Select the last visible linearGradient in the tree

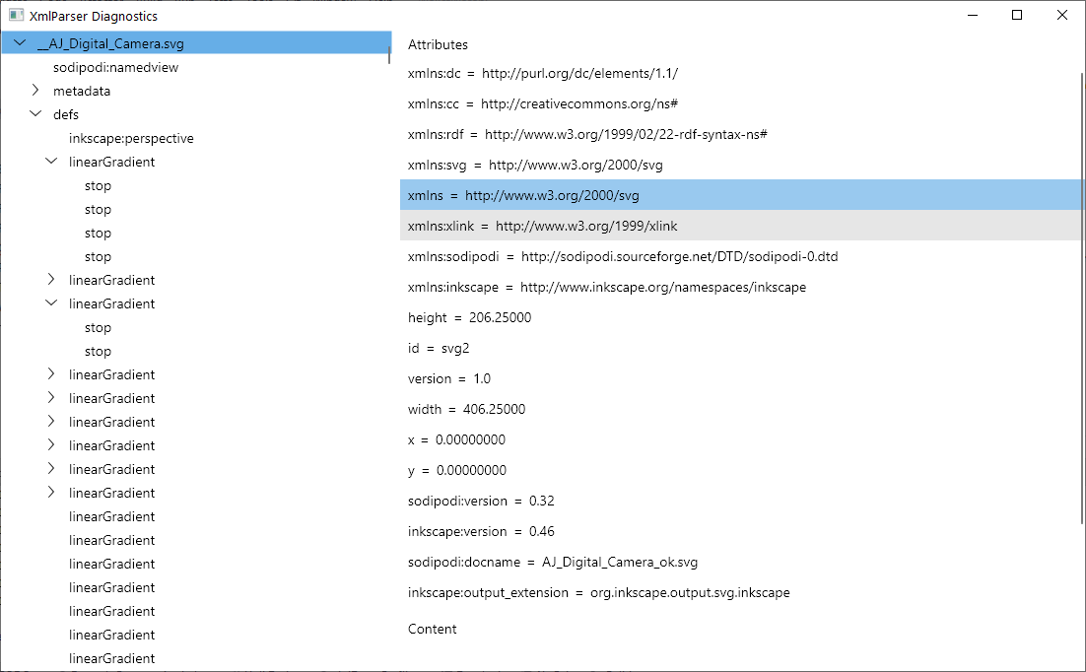pyautogui.click(x=110, y=658)
